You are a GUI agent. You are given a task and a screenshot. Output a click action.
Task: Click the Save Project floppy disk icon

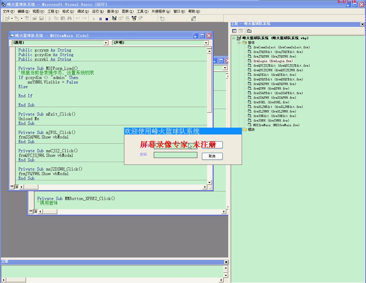coord(42,18)
